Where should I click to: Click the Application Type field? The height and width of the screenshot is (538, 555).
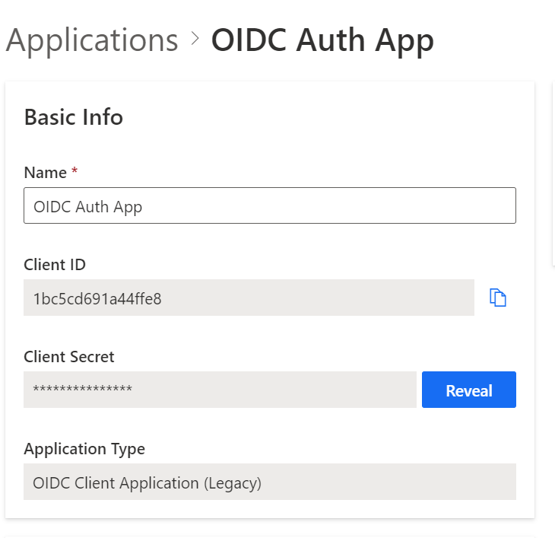click(269, 482)
